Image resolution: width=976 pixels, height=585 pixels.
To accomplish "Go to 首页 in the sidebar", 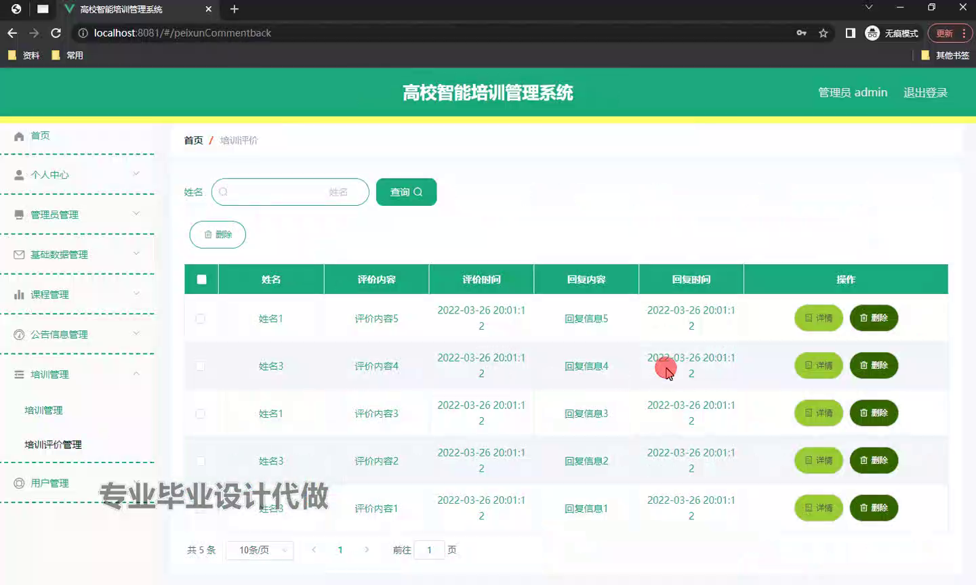I will [x=40, y=135].
